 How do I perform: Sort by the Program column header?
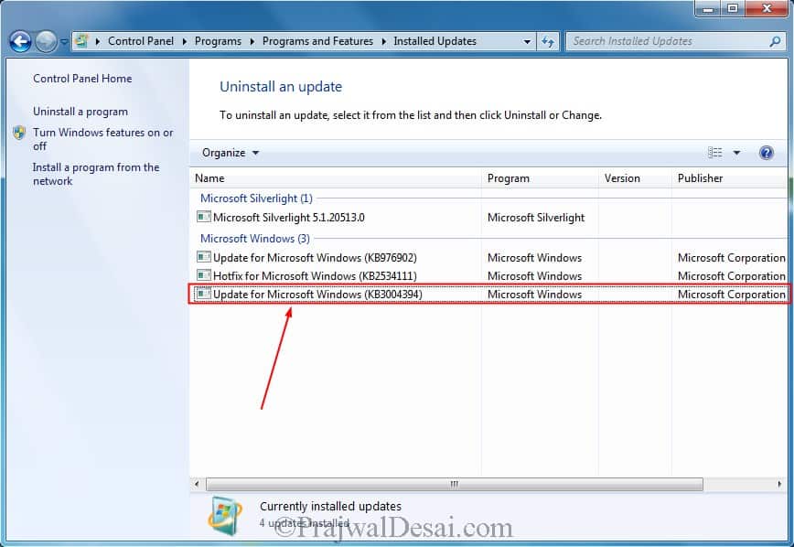[x=540, y=178]
